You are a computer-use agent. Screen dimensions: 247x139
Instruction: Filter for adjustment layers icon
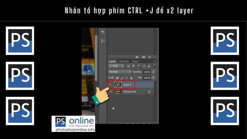tap(133, 66)
